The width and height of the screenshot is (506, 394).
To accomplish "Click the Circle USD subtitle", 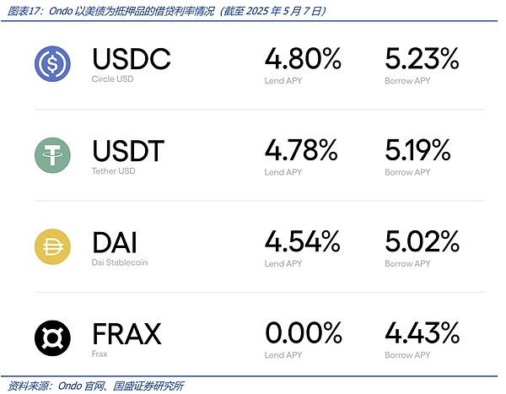I will pos(111,80).
